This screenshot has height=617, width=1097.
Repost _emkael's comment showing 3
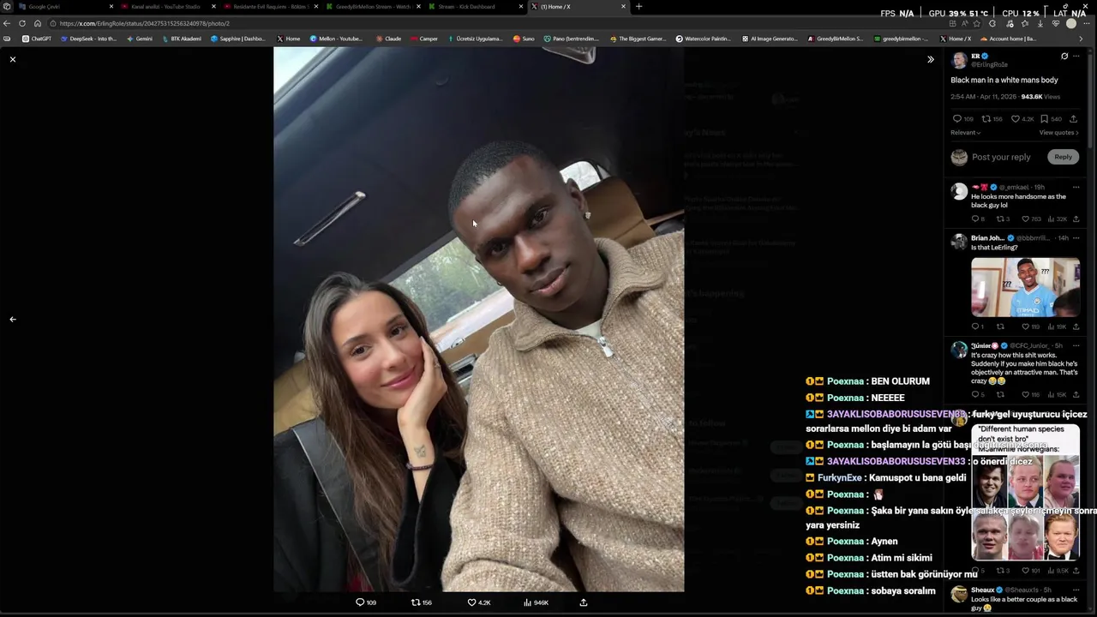[x=1004, y=219]
